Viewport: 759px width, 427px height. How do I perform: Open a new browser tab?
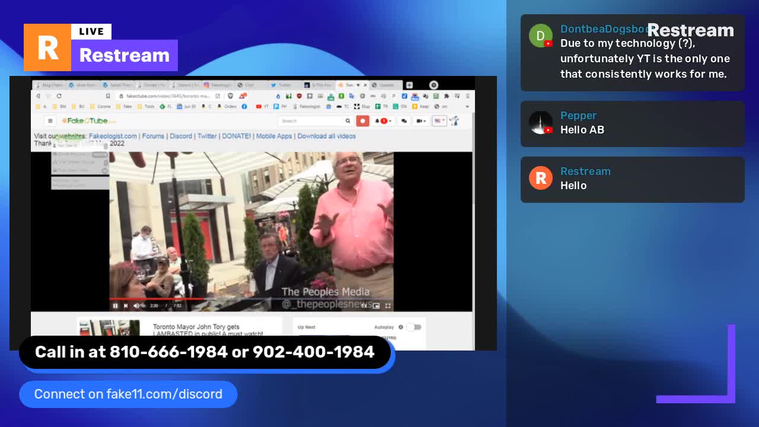tap(409, 85)
